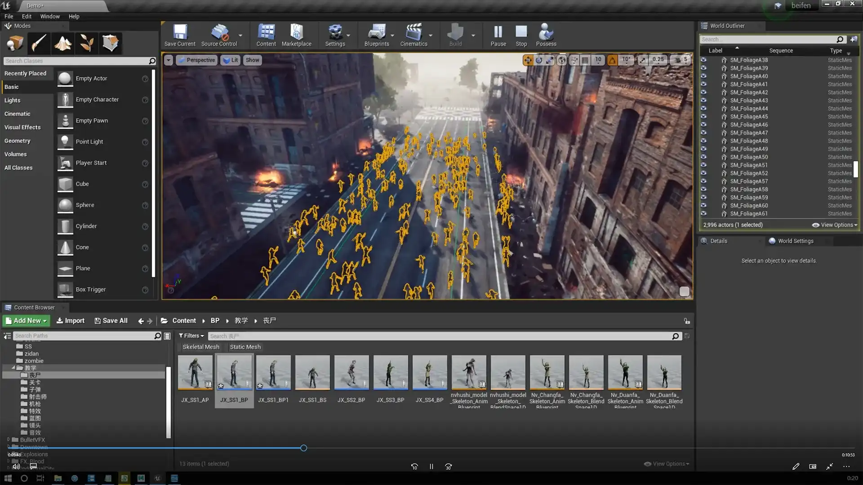The height and width of the screenshot is (485, 863).
Task: Open the Filters dropdown in Content Browser
Action: coord(191,335)
